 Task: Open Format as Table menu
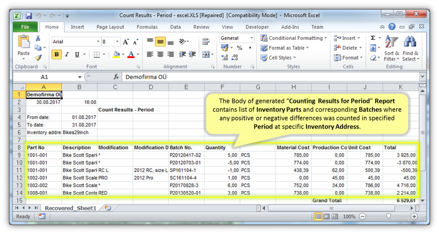pos(285,48)
